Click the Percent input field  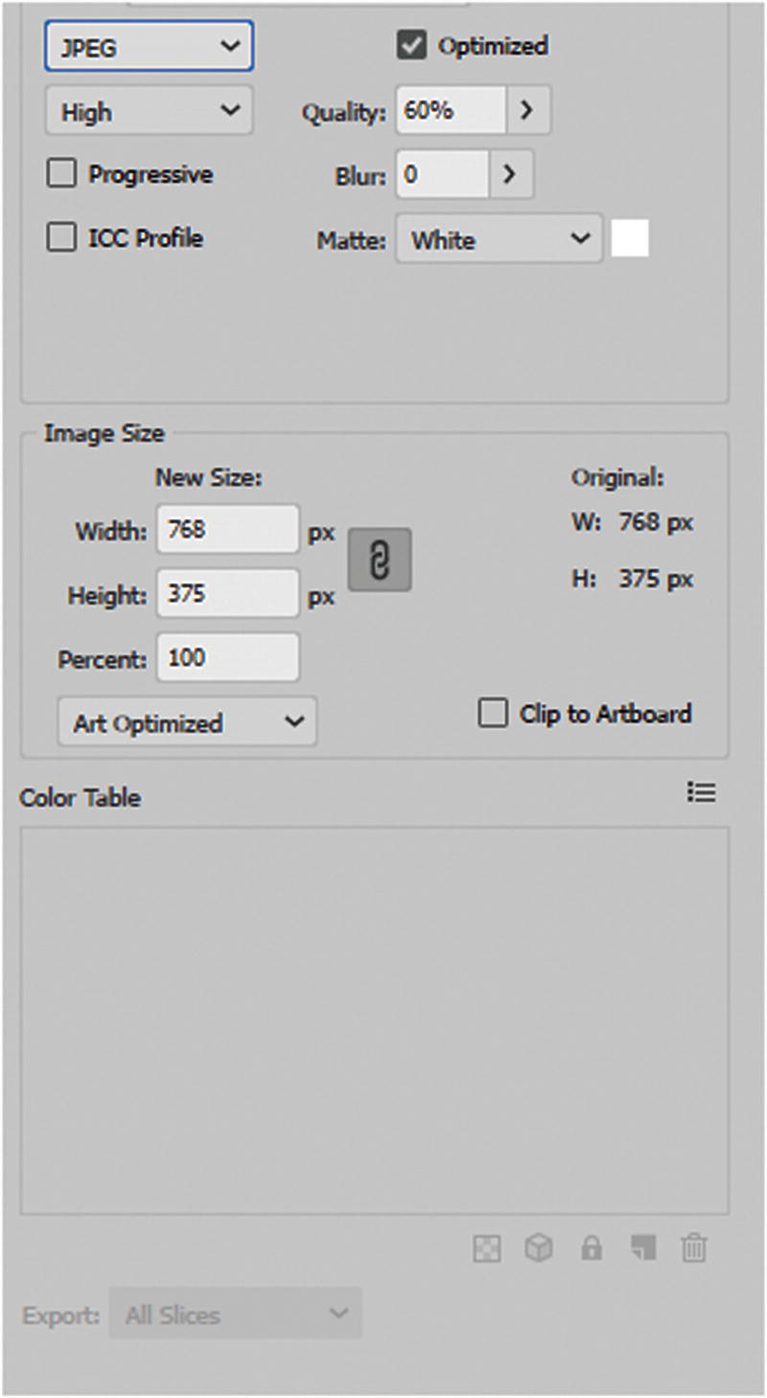click(x=228, y=658)
